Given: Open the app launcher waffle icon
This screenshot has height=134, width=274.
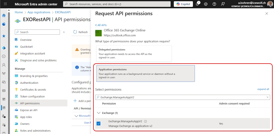Looking at the screenshot, I should pos(5,4).
